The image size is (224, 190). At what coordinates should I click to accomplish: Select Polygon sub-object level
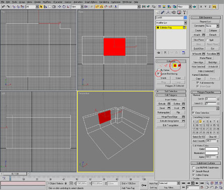point(175,66)
